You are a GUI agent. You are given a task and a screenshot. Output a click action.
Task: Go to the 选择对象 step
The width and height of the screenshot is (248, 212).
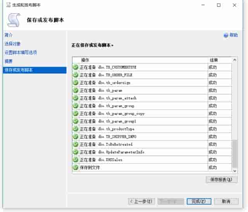12,44
